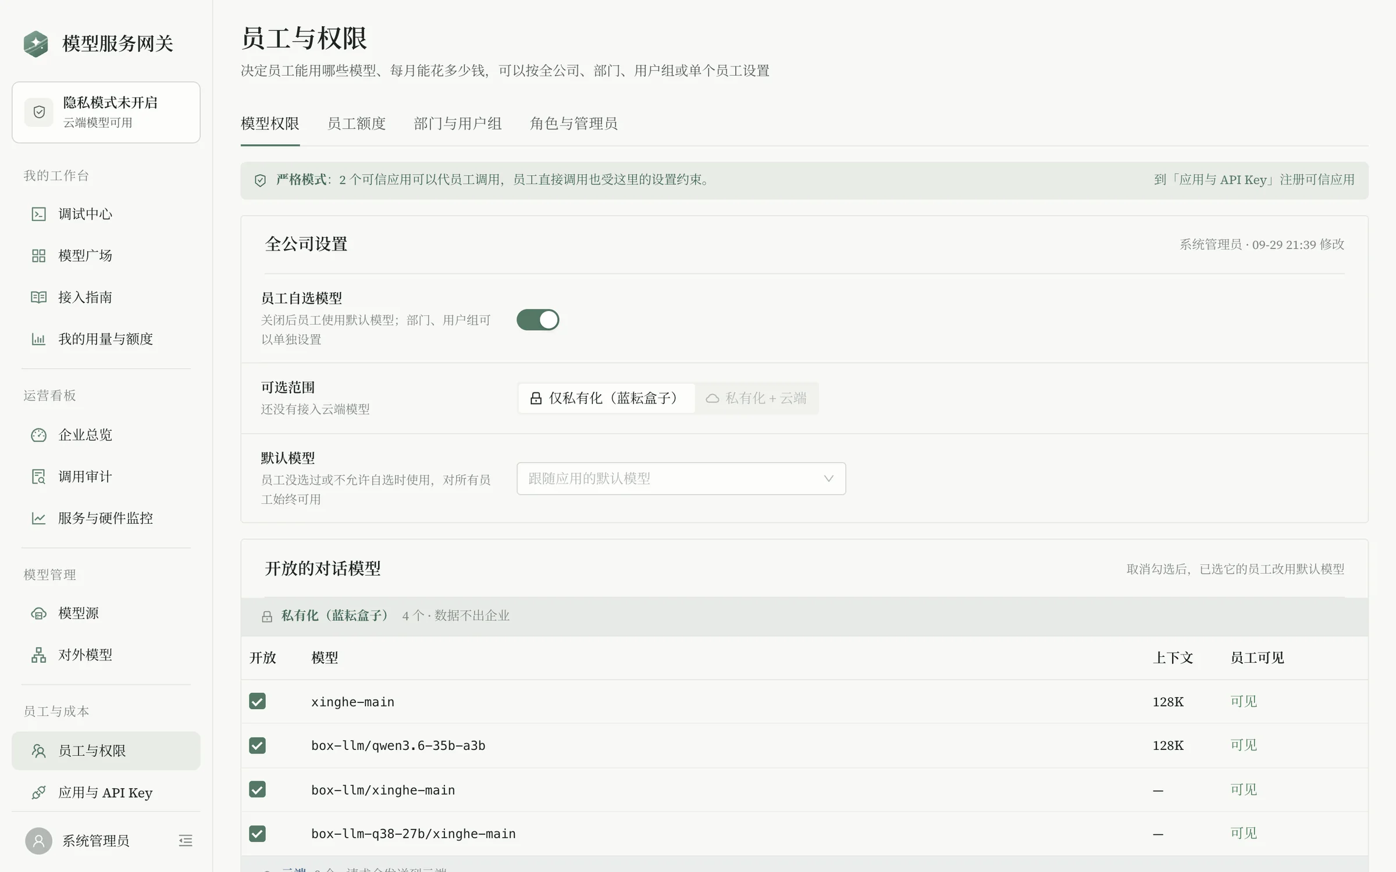The height and width of the screenshot is (872, 1396).
Task: Switch to 员工额度 tab
Action: click(x=357, y=124)
